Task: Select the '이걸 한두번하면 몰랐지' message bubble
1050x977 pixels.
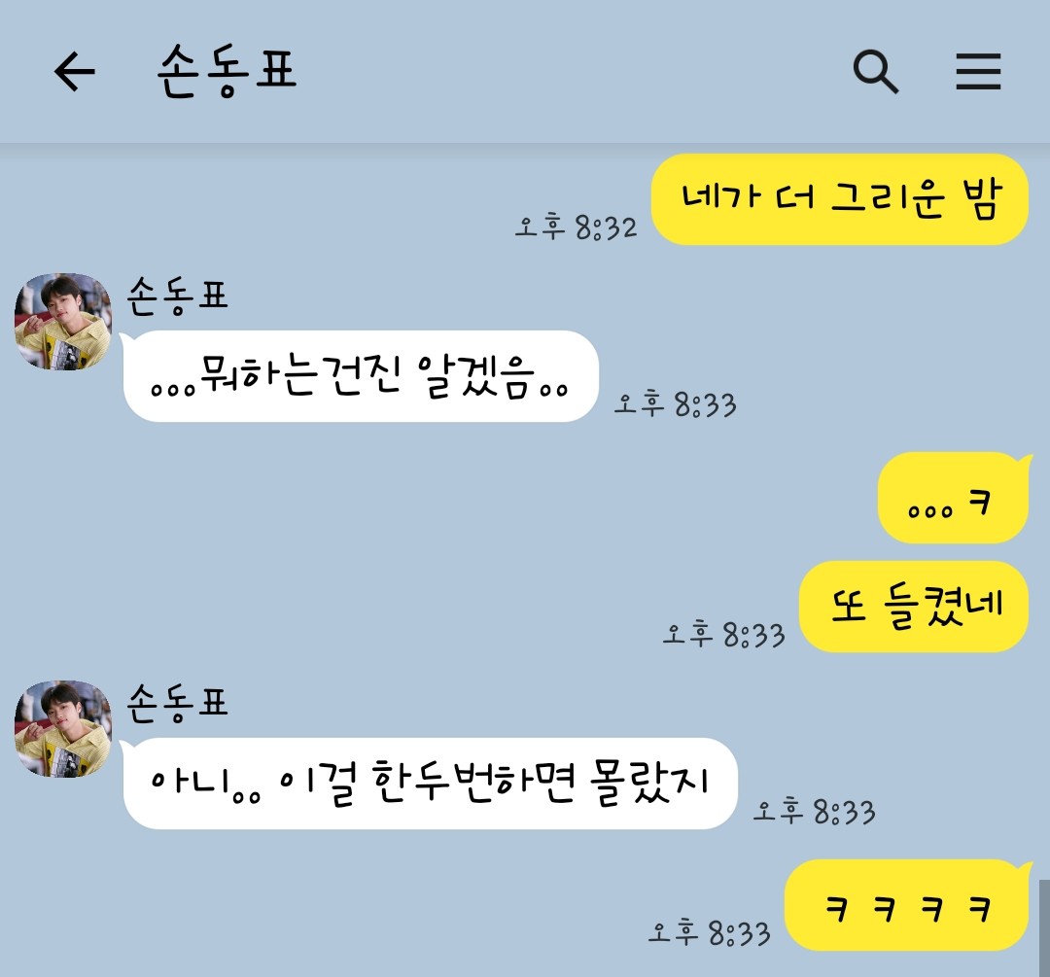Action: 429,784
